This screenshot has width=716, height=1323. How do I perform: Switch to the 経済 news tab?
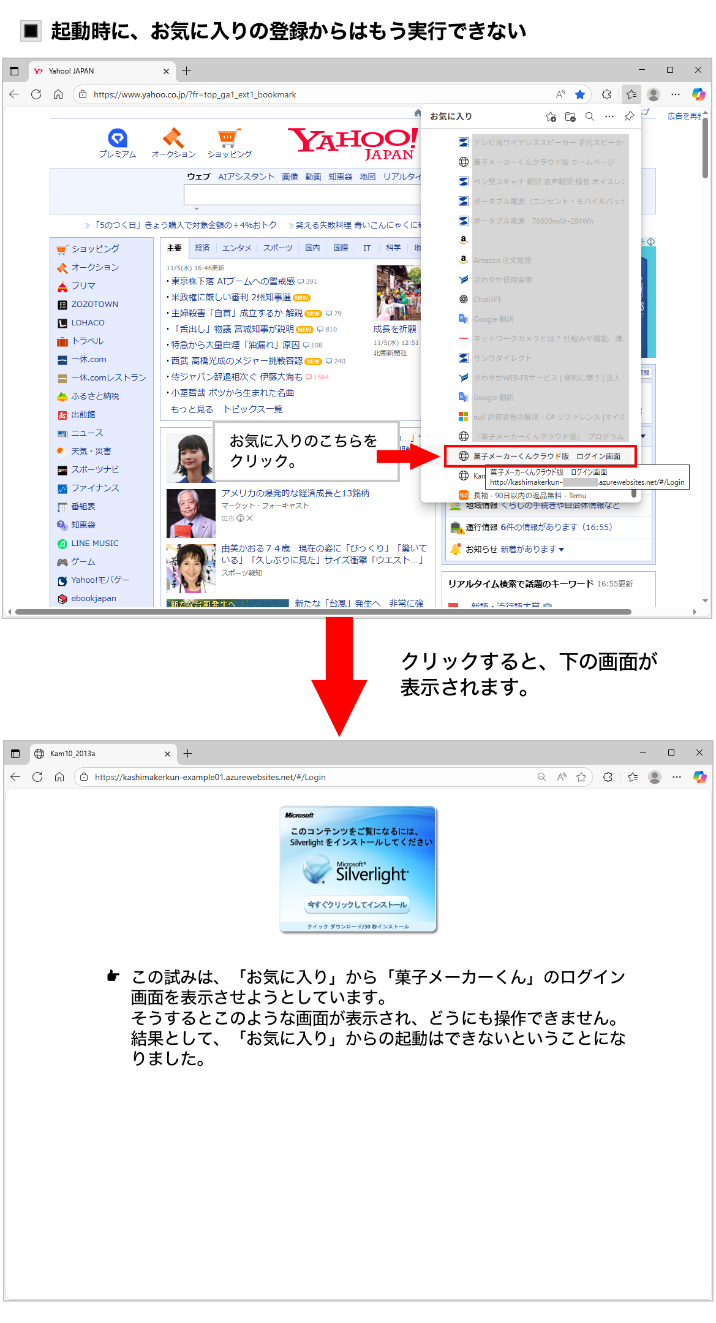[x=202, y=248]
